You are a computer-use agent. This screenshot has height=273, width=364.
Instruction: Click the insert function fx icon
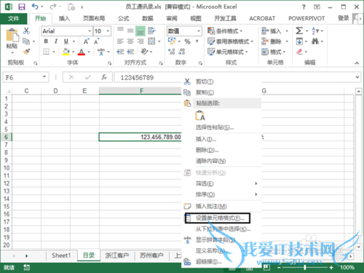[104, 77]
